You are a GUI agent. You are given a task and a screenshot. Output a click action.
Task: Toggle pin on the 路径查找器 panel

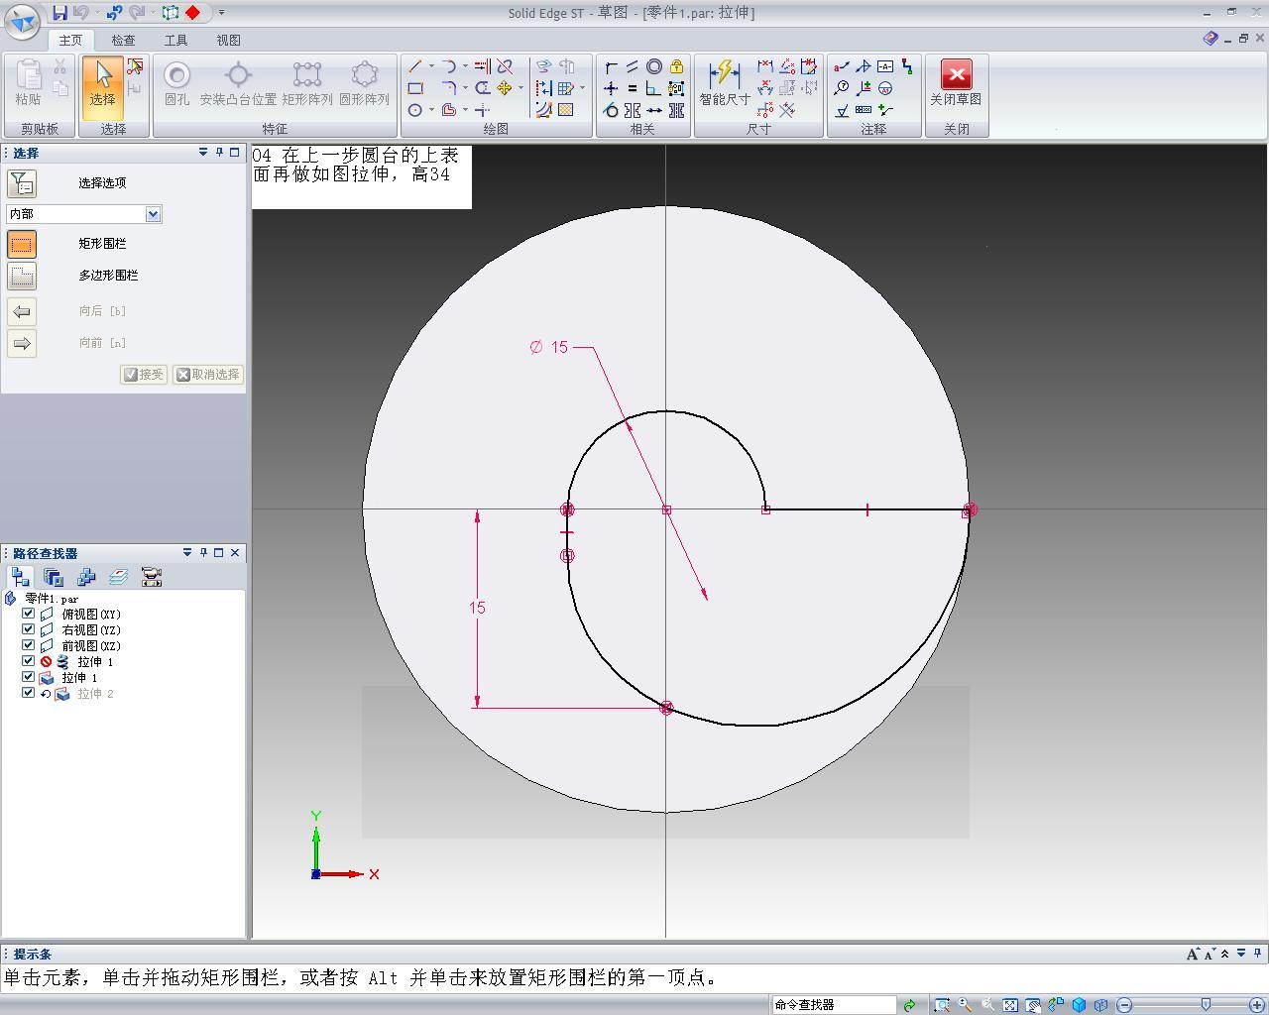coord(203,553)
